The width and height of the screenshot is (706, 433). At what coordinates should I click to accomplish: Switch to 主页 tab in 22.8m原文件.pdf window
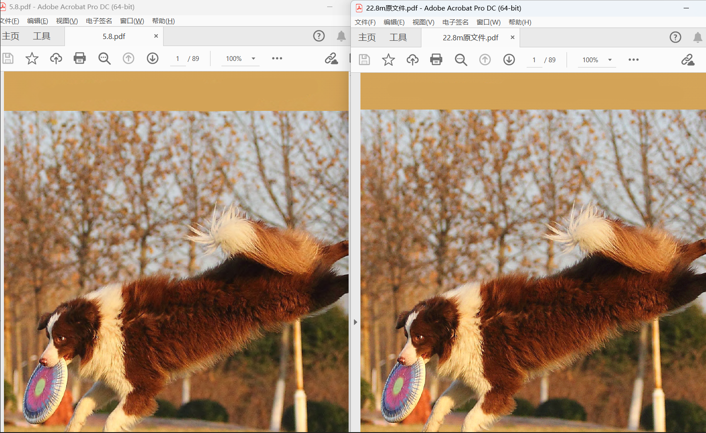point(367,37)
